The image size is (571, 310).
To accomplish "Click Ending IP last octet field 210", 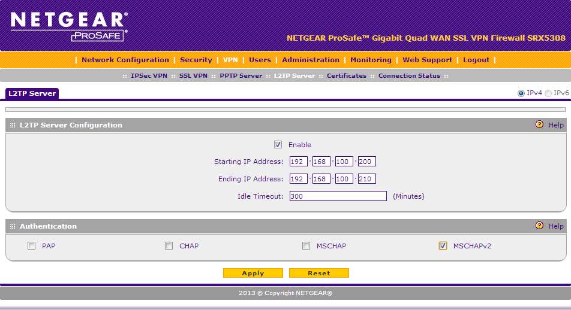I will pos(366,179).
